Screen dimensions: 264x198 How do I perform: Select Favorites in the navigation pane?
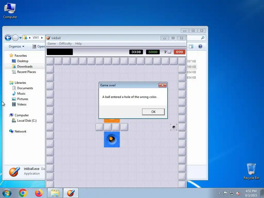[21, 56]
